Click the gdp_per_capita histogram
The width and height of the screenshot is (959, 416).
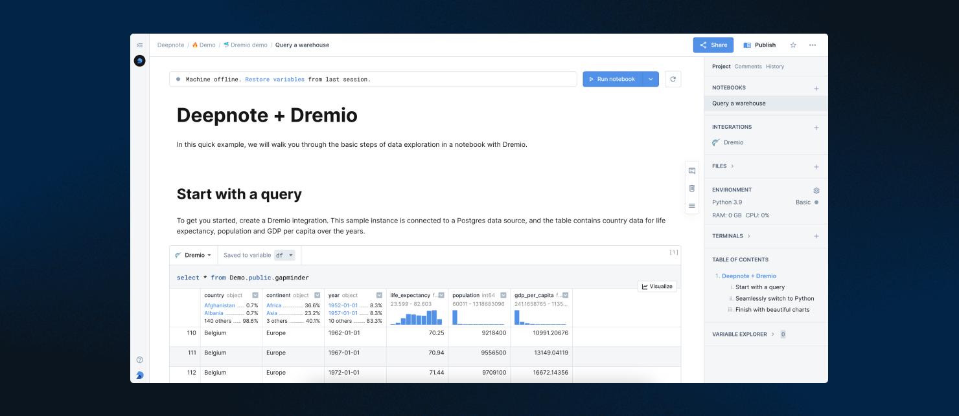tap(540, 317)
